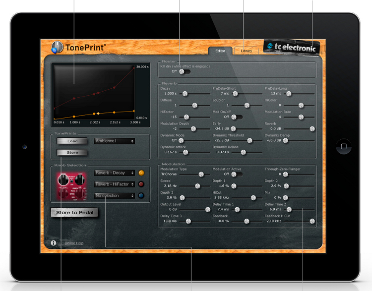Click the HiFactor slider handle
The width and height of the screenshot is (372, 291).
click(186, 117)
